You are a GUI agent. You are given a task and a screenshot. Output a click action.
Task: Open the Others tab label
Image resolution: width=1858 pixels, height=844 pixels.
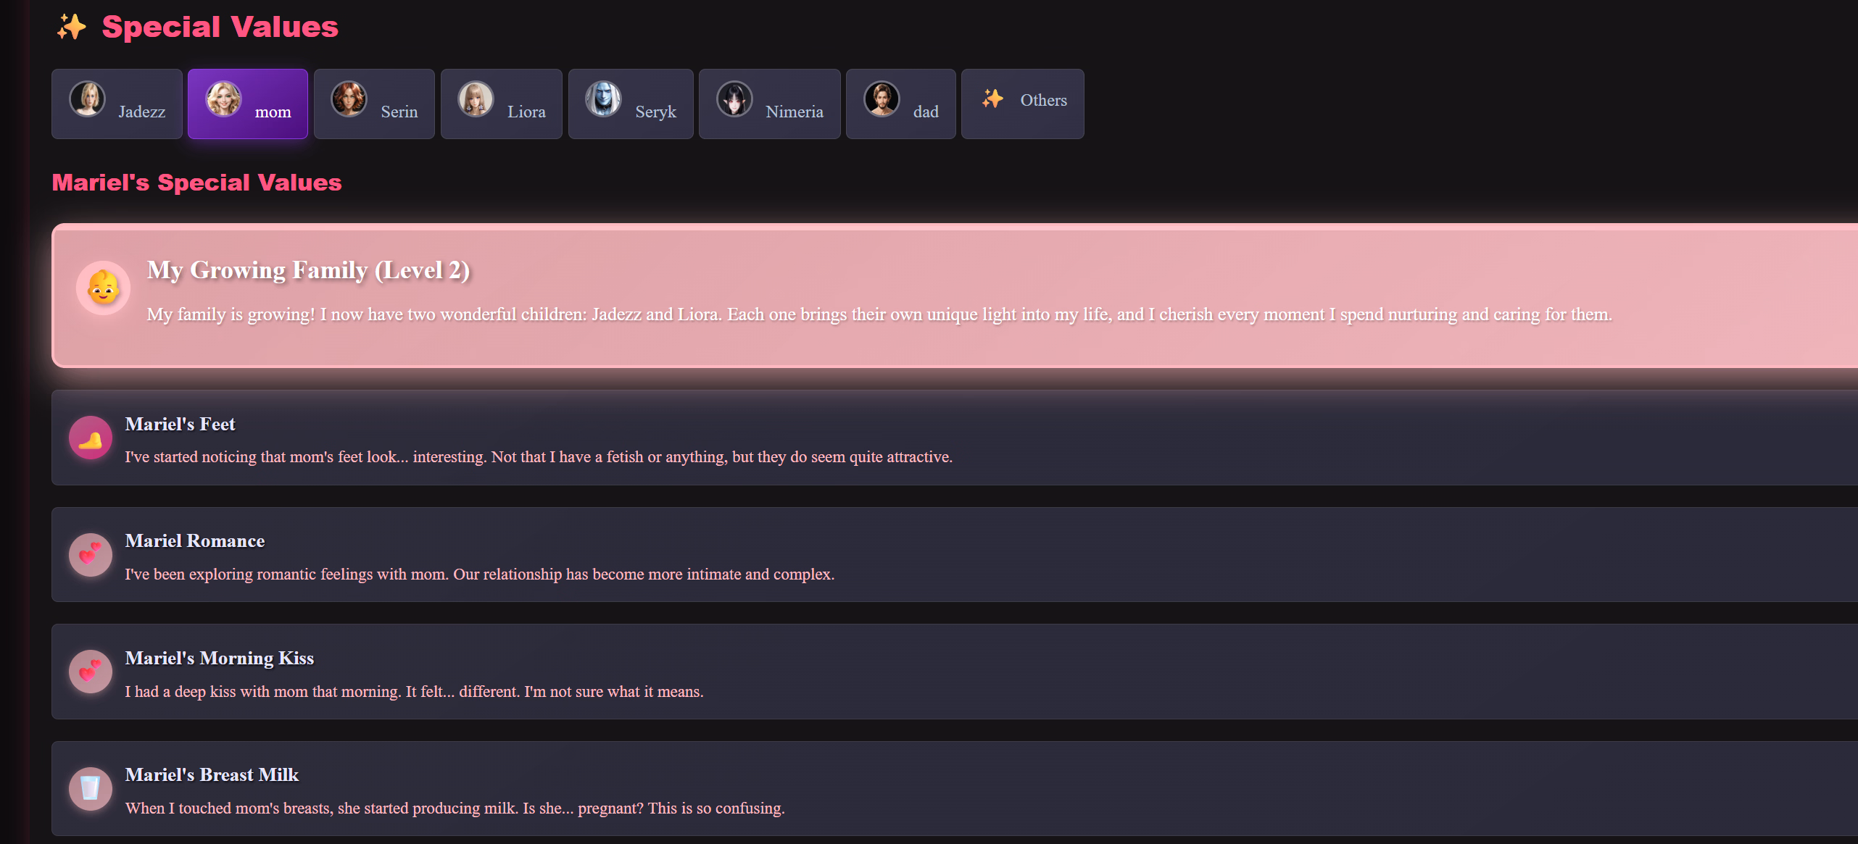point(1043,100)
